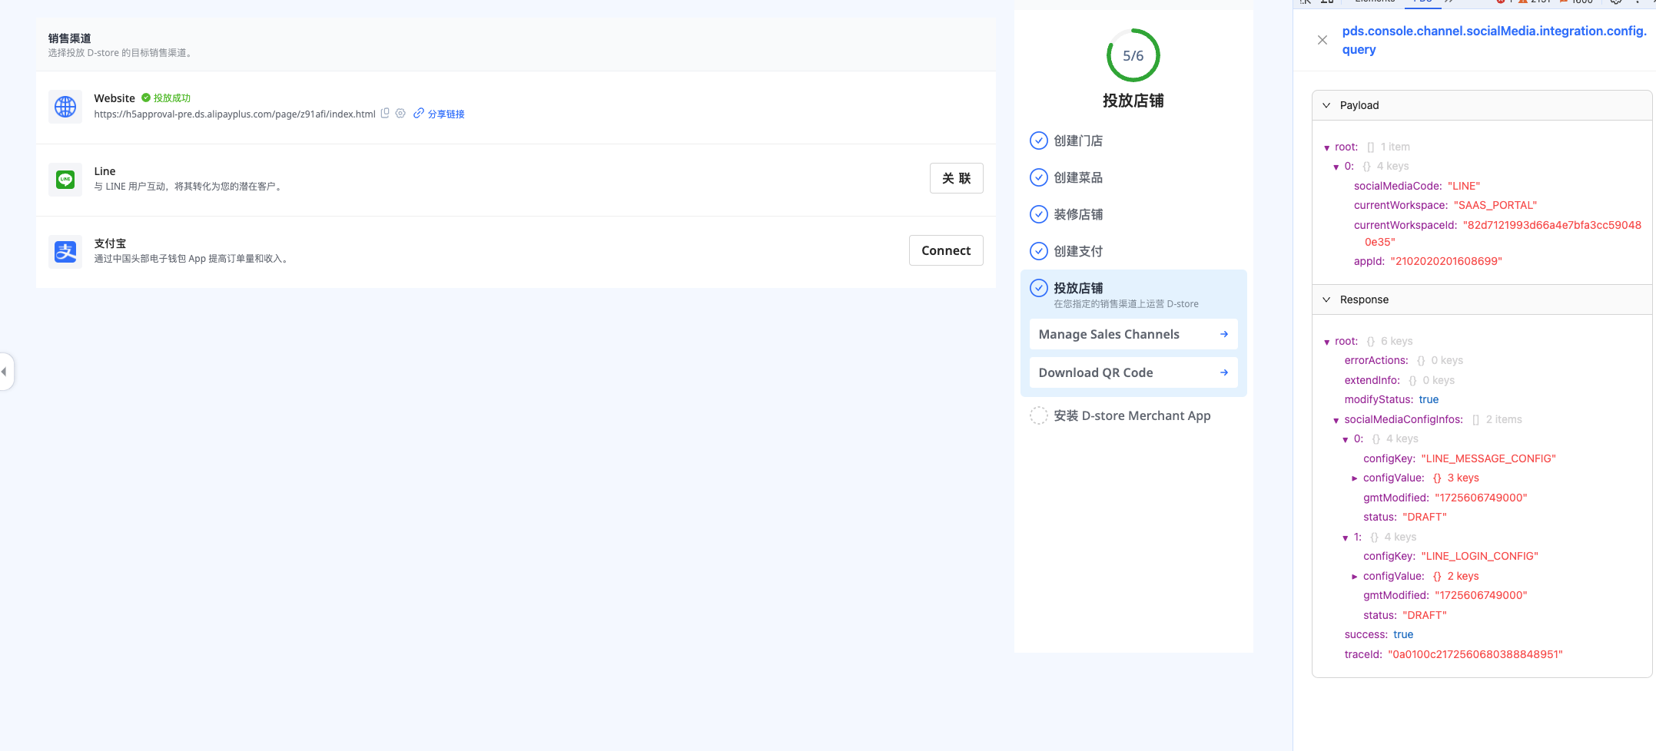Image resolution: width=1656 pixels, height=751 pixels.
Task: Select the 创建支付 step check icon
Action: tap(1038, 251)
